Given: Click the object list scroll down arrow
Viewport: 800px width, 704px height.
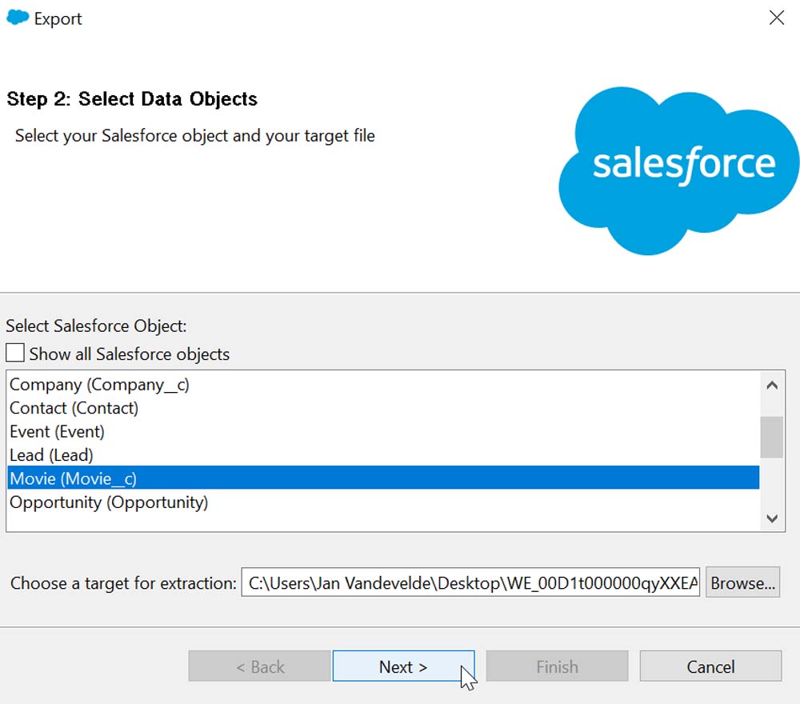Looking at the screenshot, I should [x=771, y=518].
